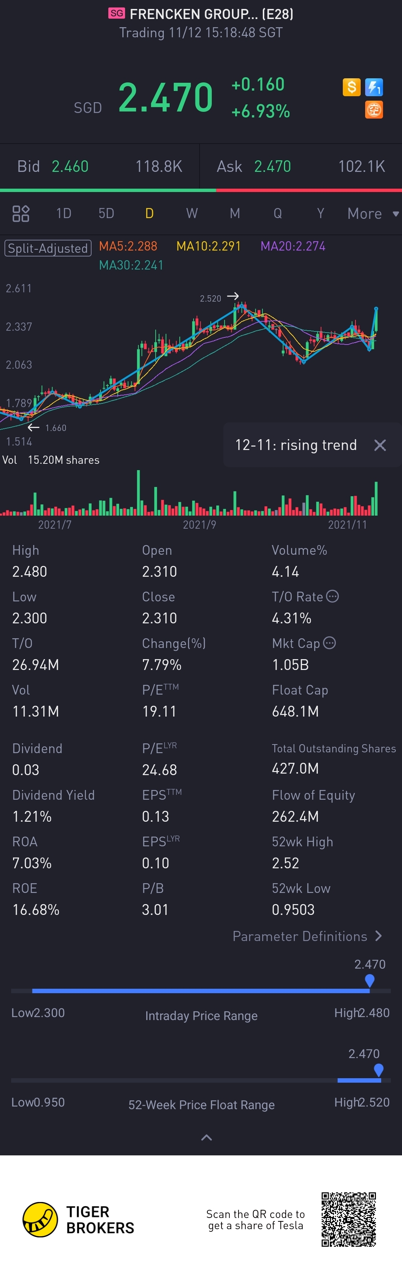Select the W weekly chart tab
This screenshot has width=402, height=1284.
point(192,213)
